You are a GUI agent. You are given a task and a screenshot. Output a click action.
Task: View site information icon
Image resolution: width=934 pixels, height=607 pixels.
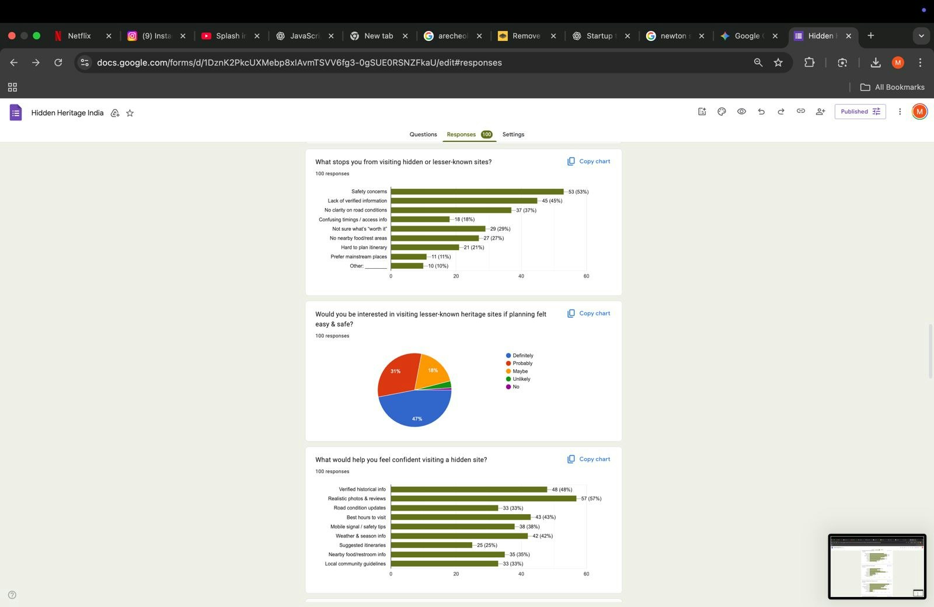pyautogui.click(x=85, y=63)
